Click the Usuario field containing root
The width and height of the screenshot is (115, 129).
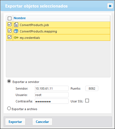[52, 95]
